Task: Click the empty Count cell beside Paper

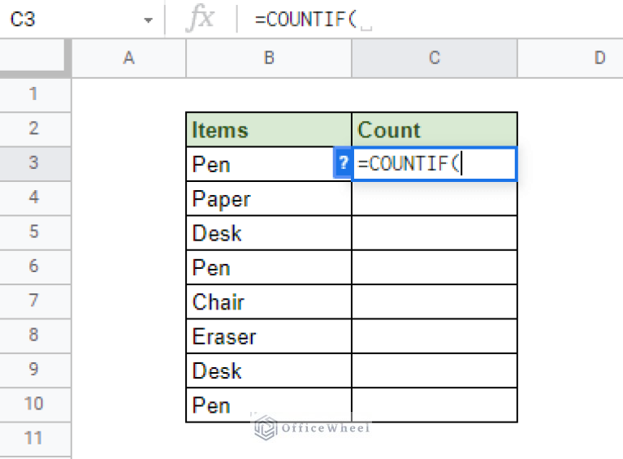Action: coord(435,199)
